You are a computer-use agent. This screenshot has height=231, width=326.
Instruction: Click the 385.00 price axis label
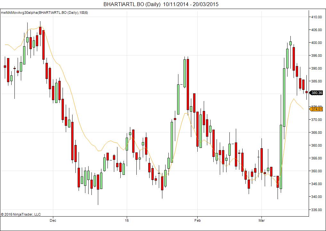[317, 81]
